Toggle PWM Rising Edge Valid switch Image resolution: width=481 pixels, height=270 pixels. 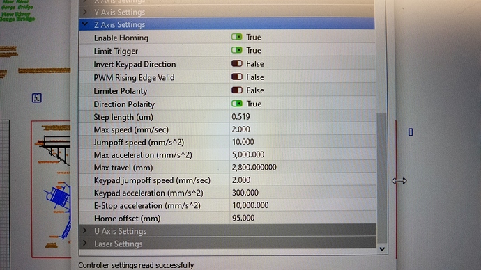237,77
